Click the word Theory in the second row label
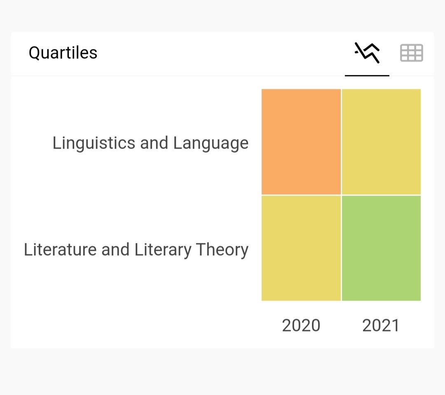 click(x=222, y=250)
